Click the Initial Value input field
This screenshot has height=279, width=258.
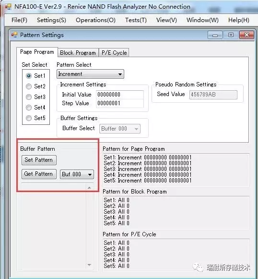[120, 95]
